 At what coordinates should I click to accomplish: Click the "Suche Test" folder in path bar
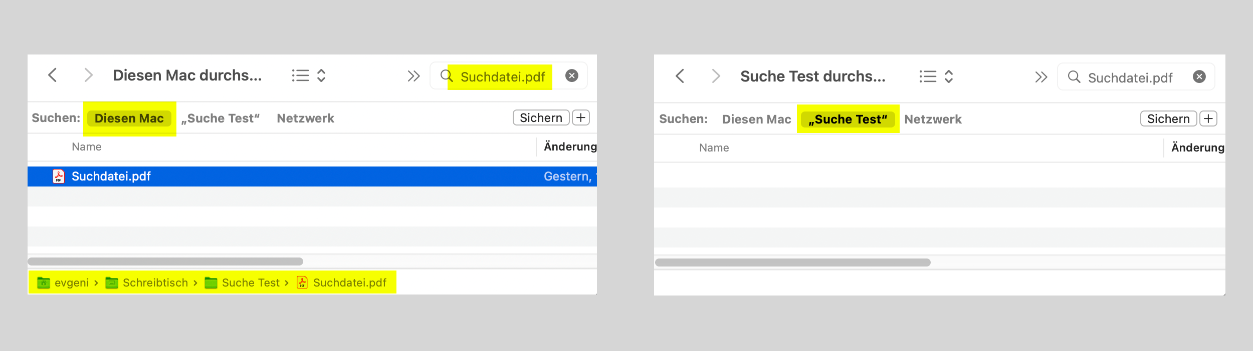(x=250, y=283)
